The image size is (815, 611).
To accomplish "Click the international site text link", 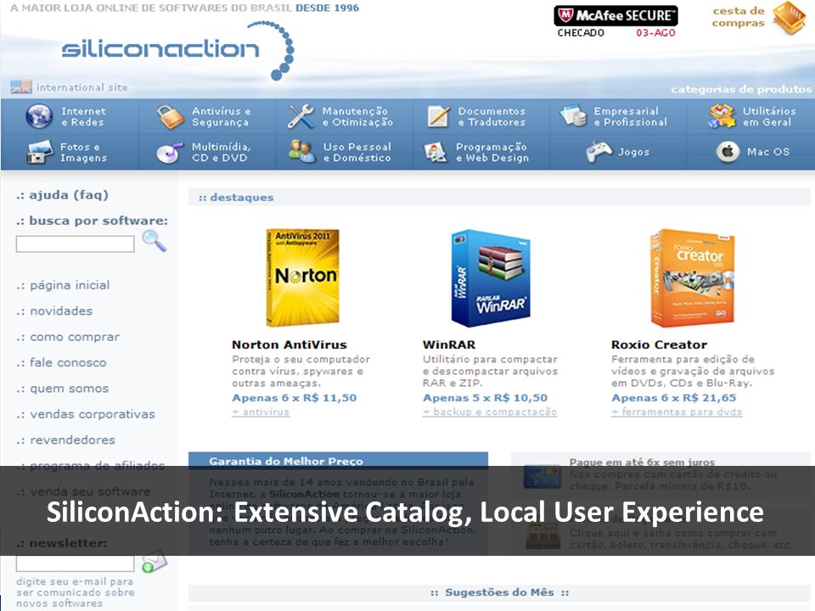I will click(x=81, y=87).
